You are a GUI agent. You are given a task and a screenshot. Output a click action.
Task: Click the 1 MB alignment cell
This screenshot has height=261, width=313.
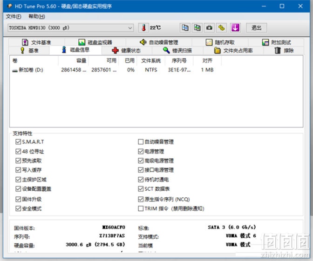pos(207,70)
